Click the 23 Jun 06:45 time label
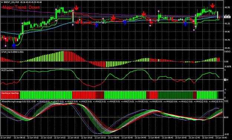 click(x=154, y=138)
